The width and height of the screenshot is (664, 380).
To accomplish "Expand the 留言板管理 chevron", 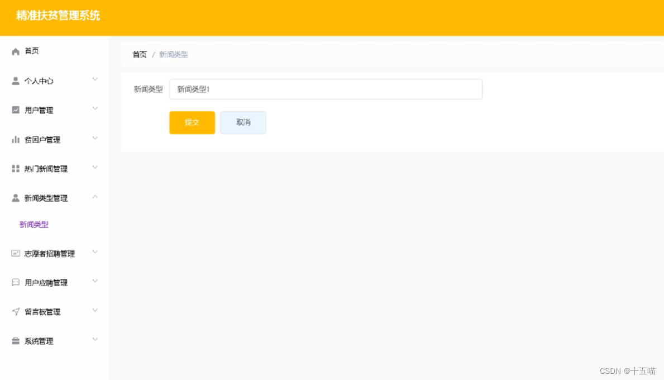I will (95, 311).
